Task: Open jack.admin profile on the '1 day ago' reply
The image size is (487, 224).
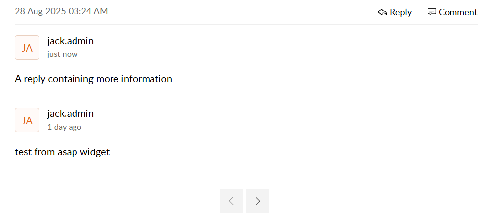Action: click(71, 113)
